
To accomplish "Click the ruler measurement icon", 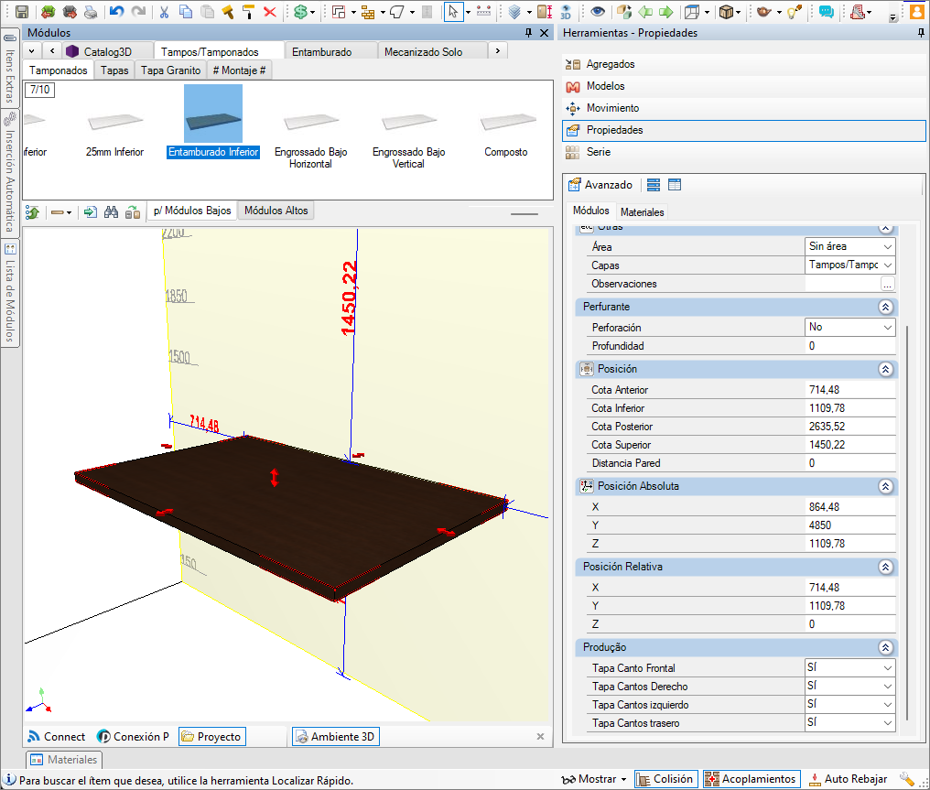I will (x=484, y=12).
